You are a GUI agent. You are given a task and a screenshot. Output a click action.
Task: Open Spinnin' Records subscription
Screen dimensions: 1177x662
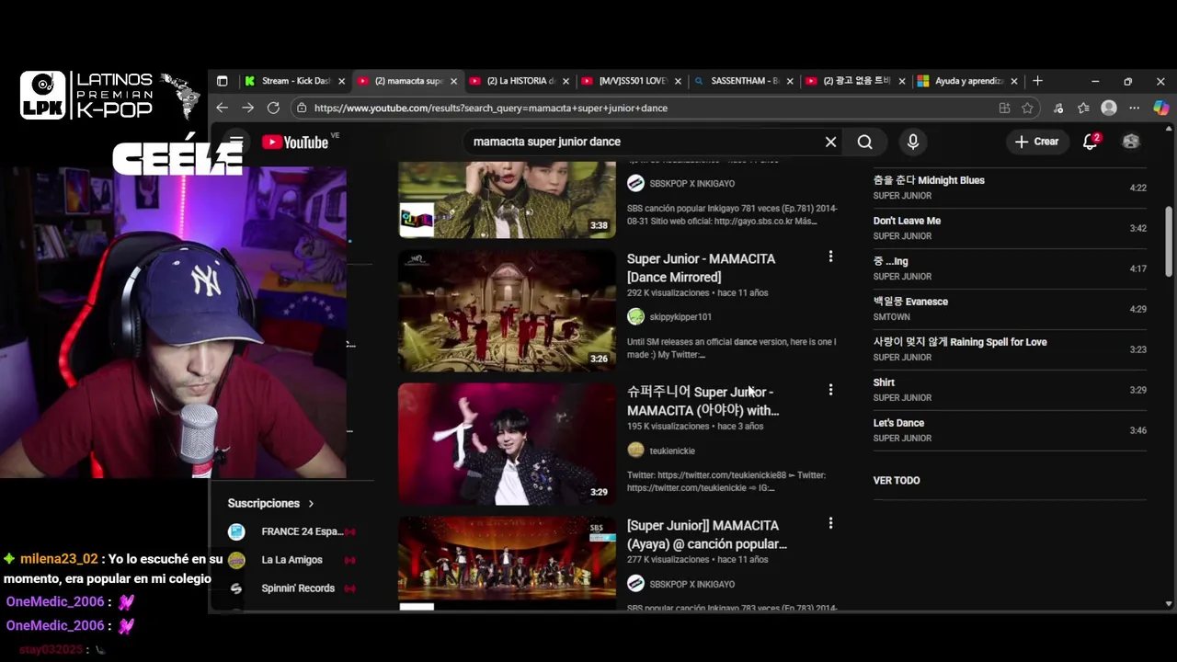298,588
